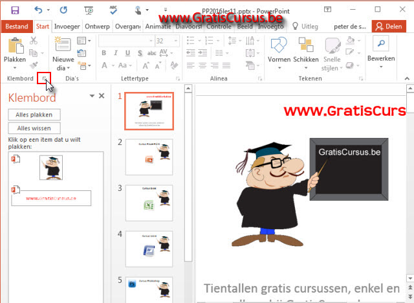The height and width of the screenshot is (303, 414).
Task: Click the Schikken arrange icon
Action: [x=306, y=45]
